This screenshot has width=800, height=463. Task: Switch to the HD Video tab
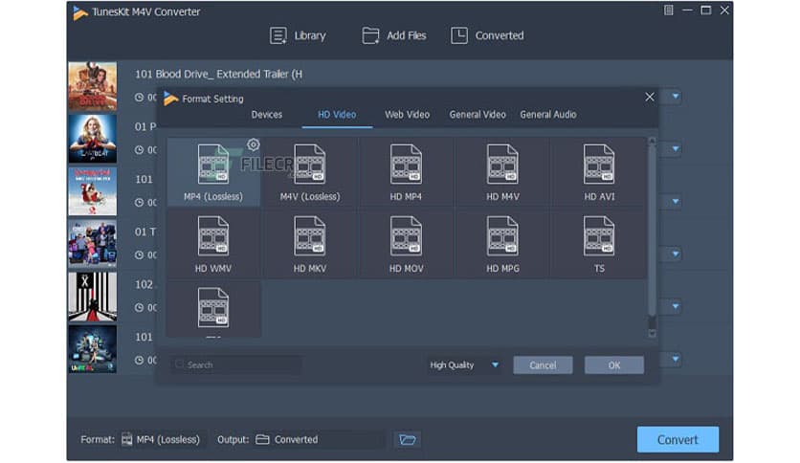coord(337,115)
